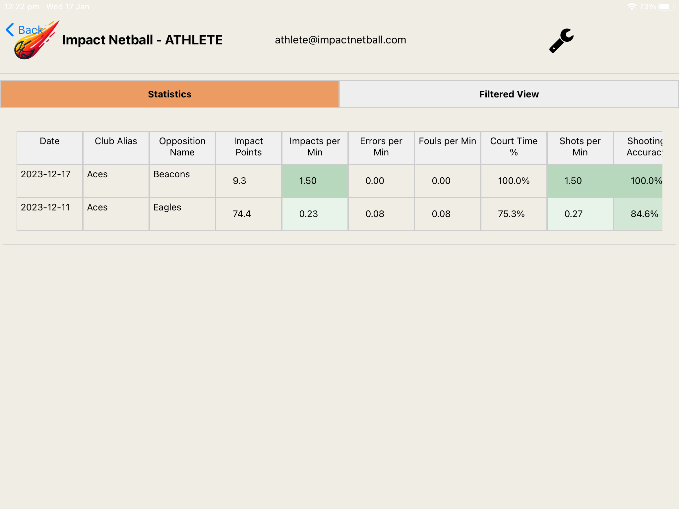
Task: Select the green 100.0% Court Time cell
Action: (513, 181)
